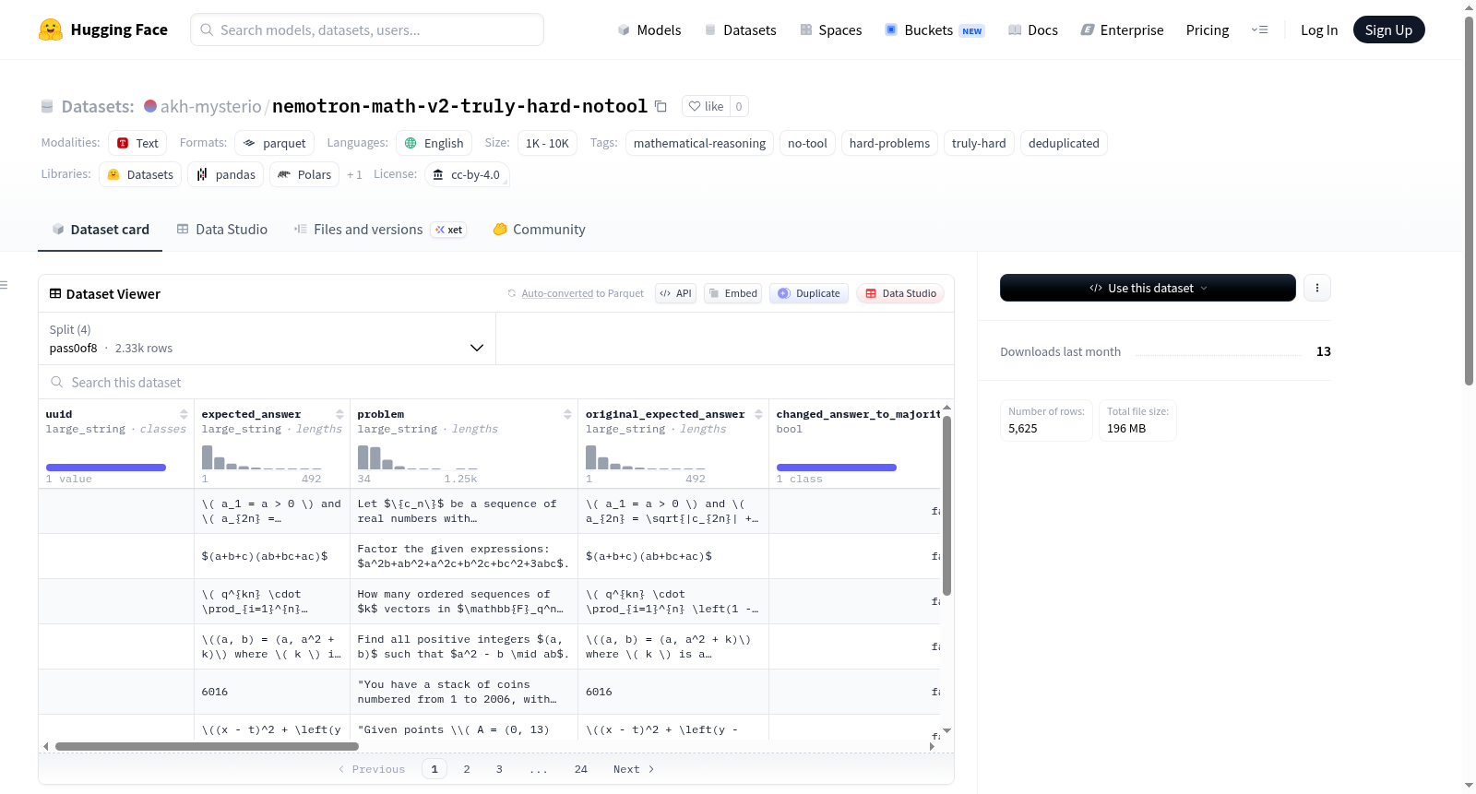The height and width of the screenshot is (794, 1476).
Task: Click the Text modality tag
Action: [137, 143]
